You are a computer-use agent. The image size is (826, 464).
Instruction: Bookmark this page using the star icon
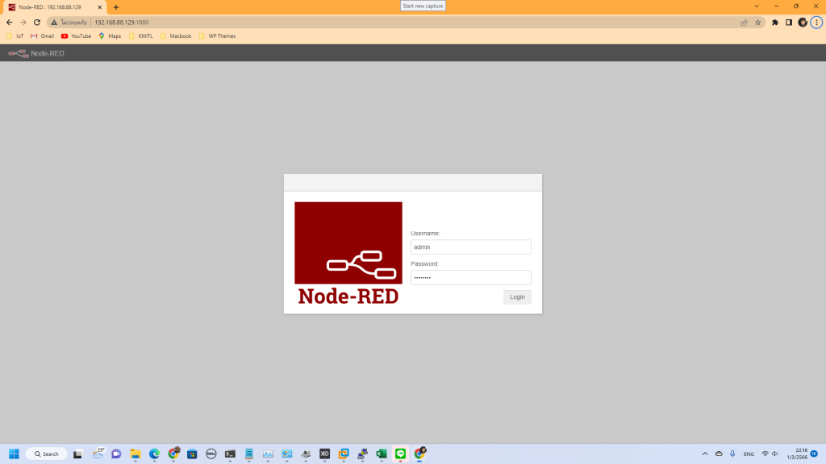click(x=757, y=23)
